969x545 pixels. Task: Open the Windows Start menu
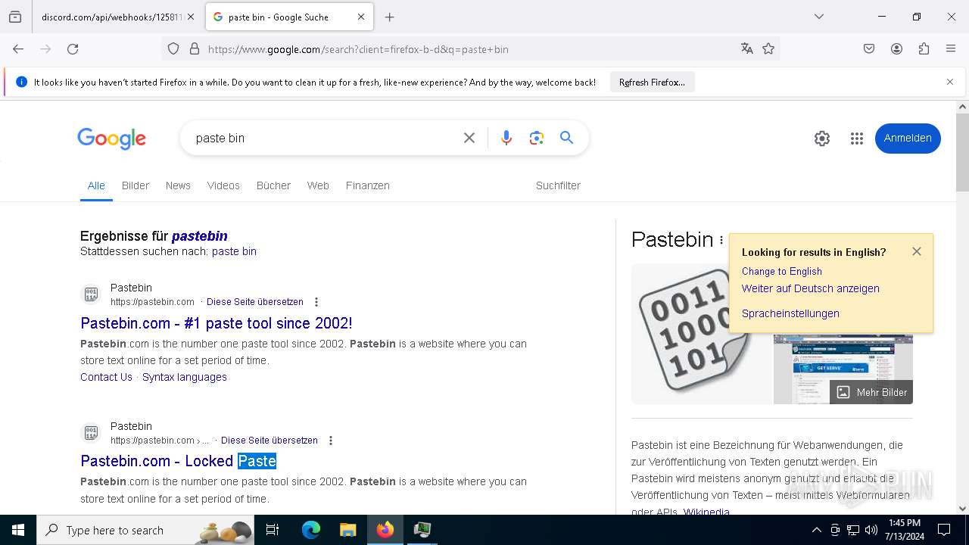pyautogui.click(x=18, y=530)
